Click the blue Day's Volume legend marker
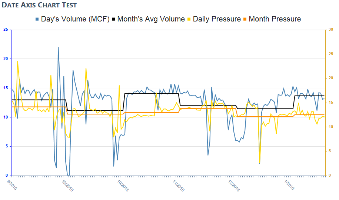Image resolution: width=339 pixels, height=200 pixels. [x=37, y=19]
